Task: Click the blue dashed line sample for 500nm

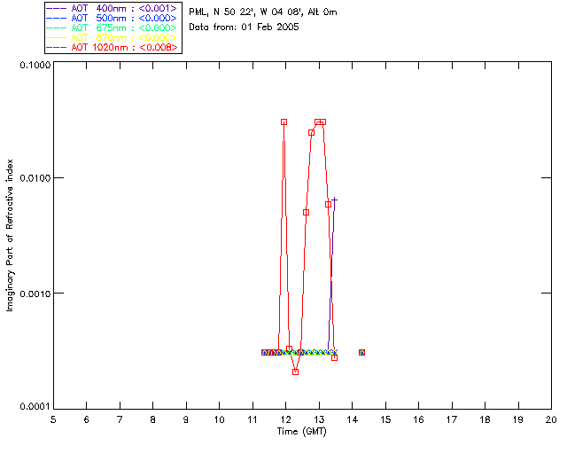Action: pyautogui.click(x=57, y=18)
